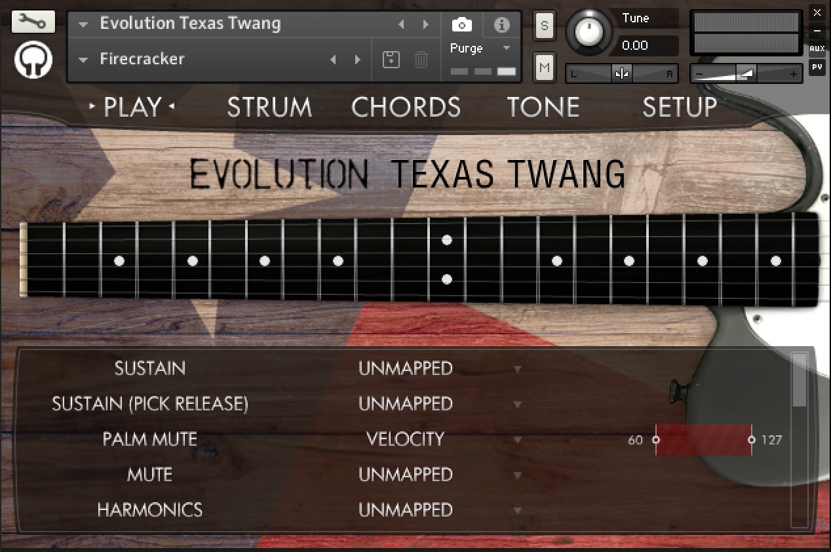Open the Evolution Texas Twang instrument dropdown

(x=83, y=24)
